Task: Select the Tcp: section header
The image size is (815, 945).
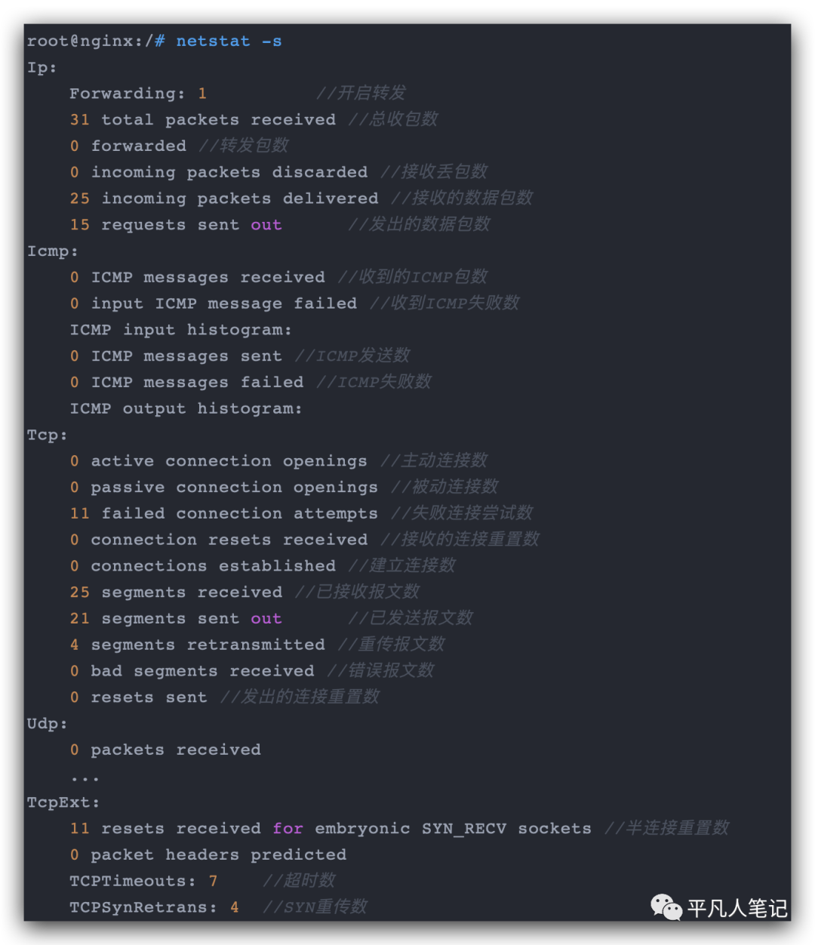Action: pyautogui.click(x=48, y=436)
